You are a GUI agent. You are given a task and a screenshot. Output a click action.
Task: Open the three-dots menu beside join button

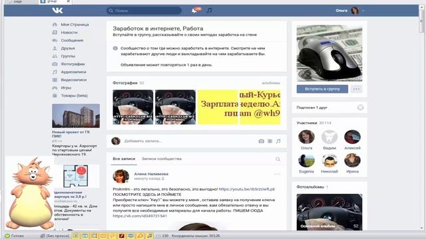pos(356,89)
